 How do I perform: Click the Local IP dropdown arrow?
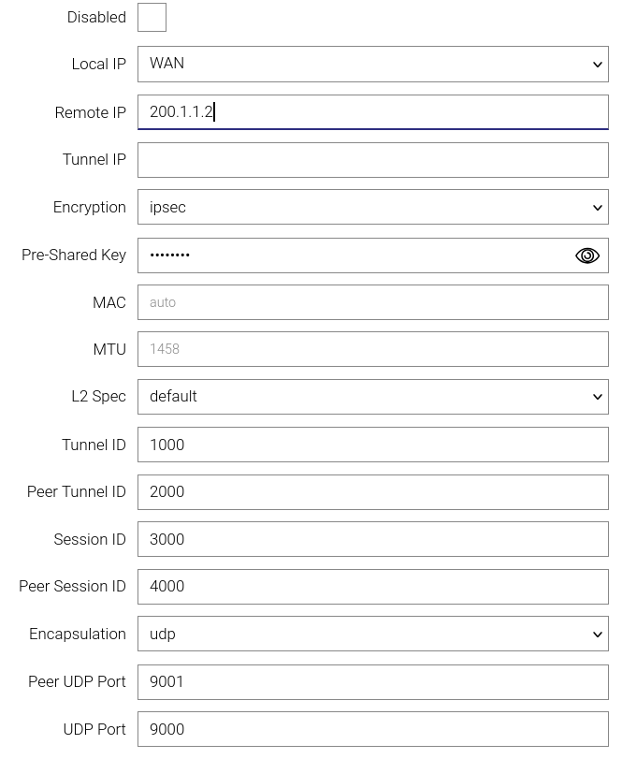[598, 65]
